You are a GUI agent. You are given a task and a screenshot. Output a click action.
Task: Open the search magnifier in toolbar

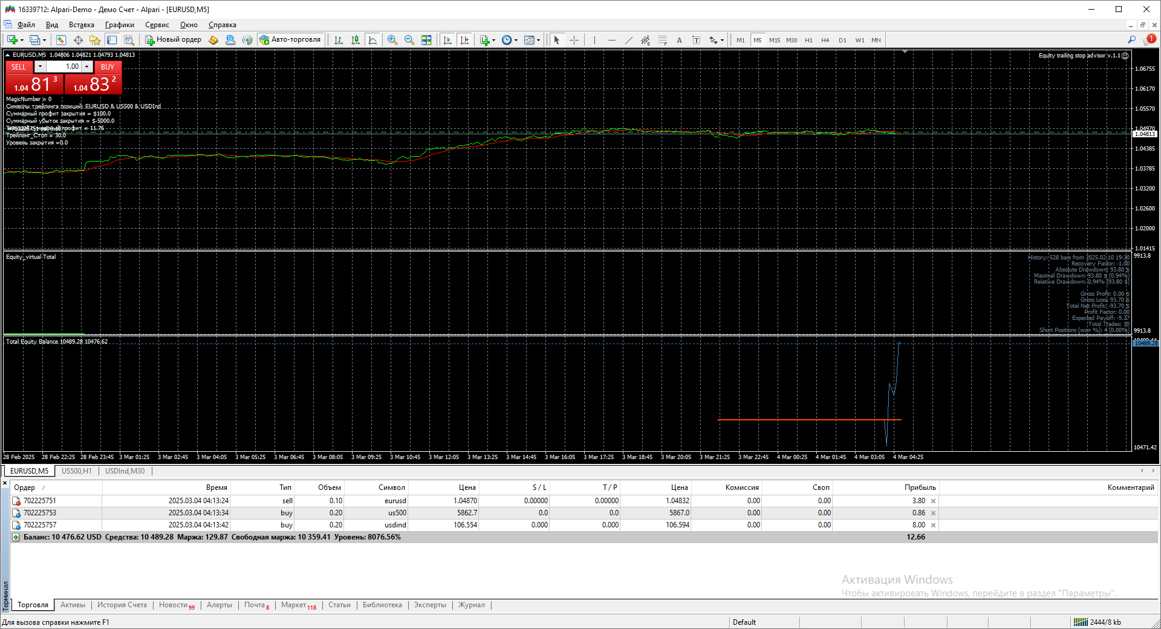[x=1131, y=40]
